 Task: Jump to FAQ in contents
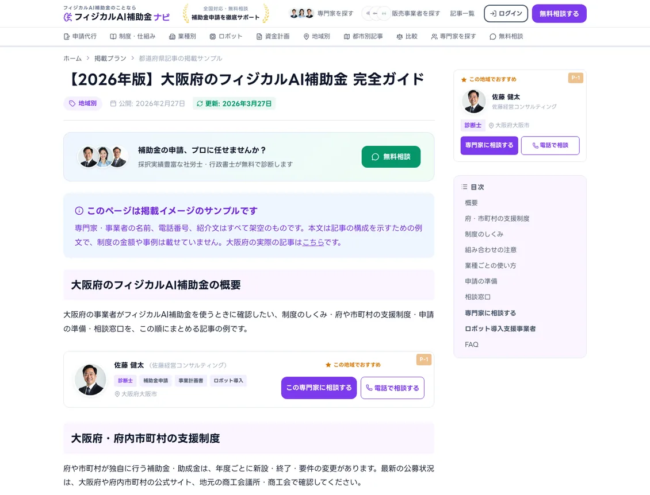[471, 345]
